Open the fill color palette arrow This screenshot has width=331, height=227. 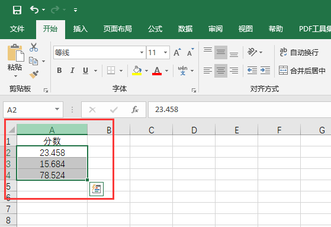(146, 71)
